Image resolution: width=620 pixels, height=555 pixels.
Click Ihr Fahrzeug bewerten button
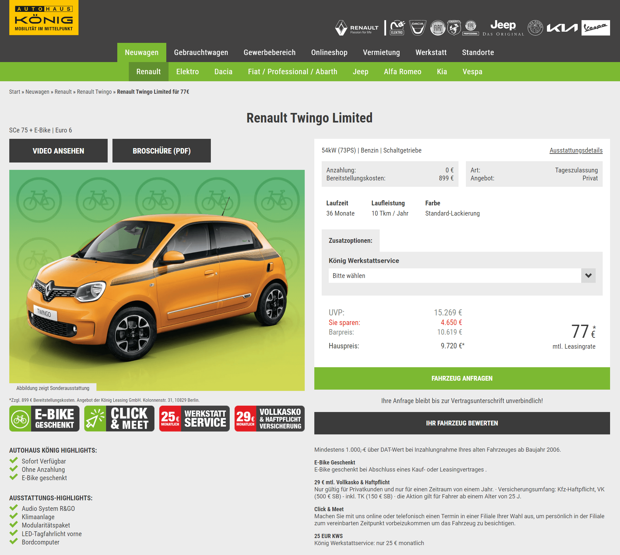462,423
